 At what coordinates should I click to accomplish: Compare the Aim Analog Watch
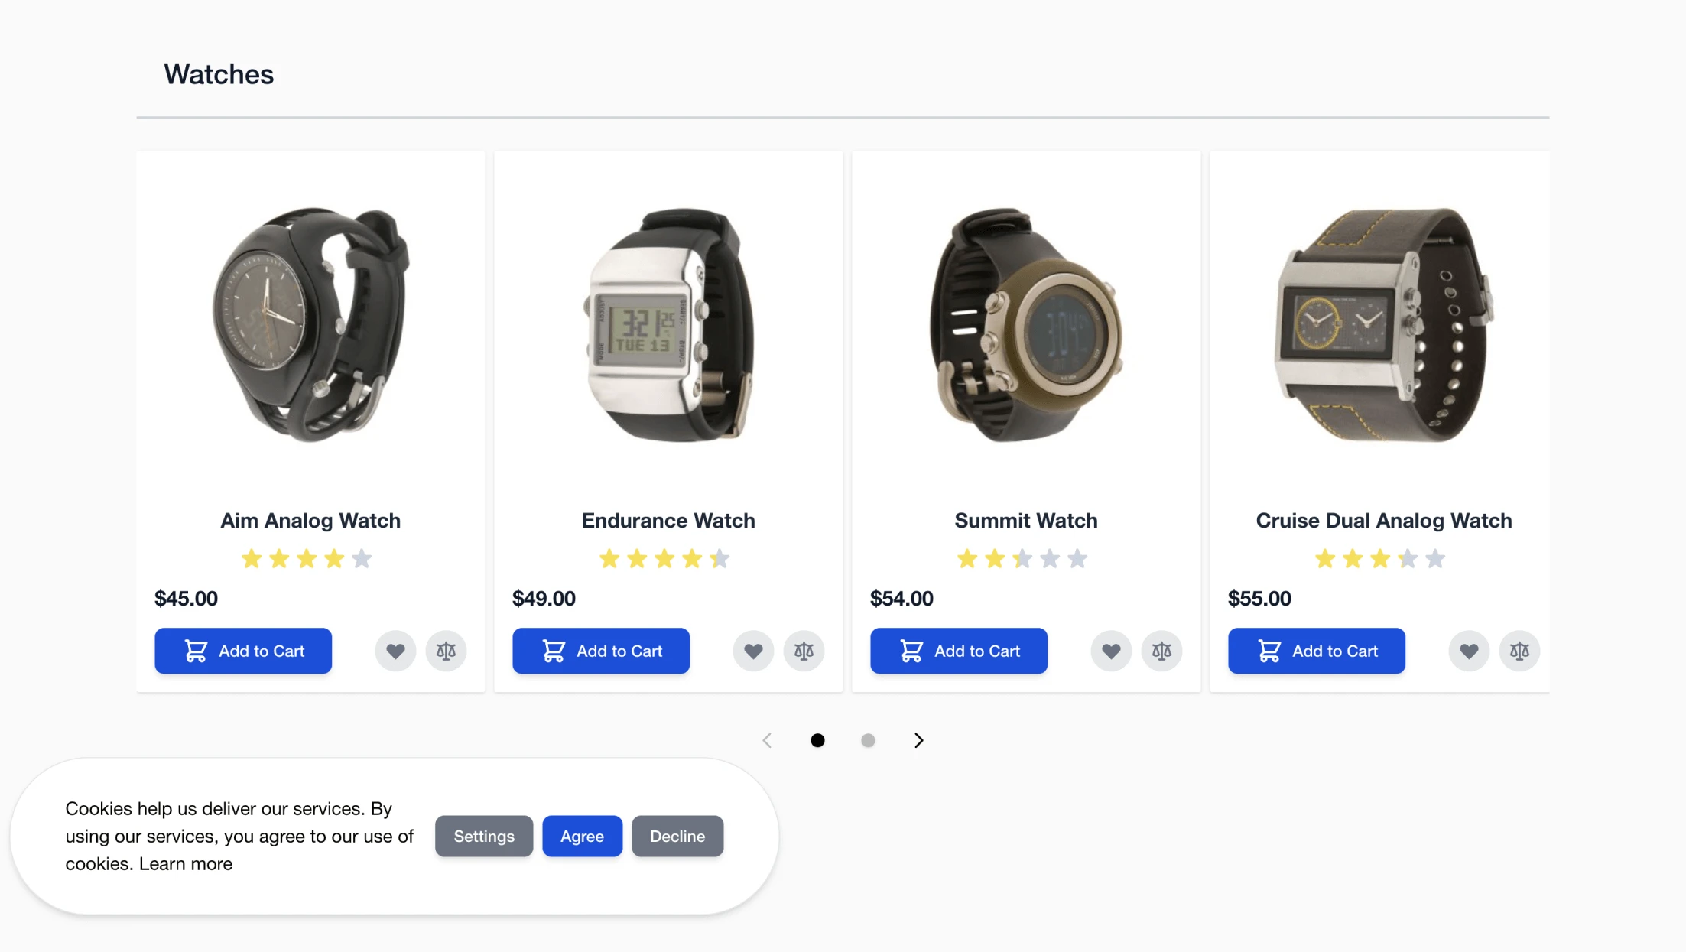pyautogui.click(x=446, y=651)
